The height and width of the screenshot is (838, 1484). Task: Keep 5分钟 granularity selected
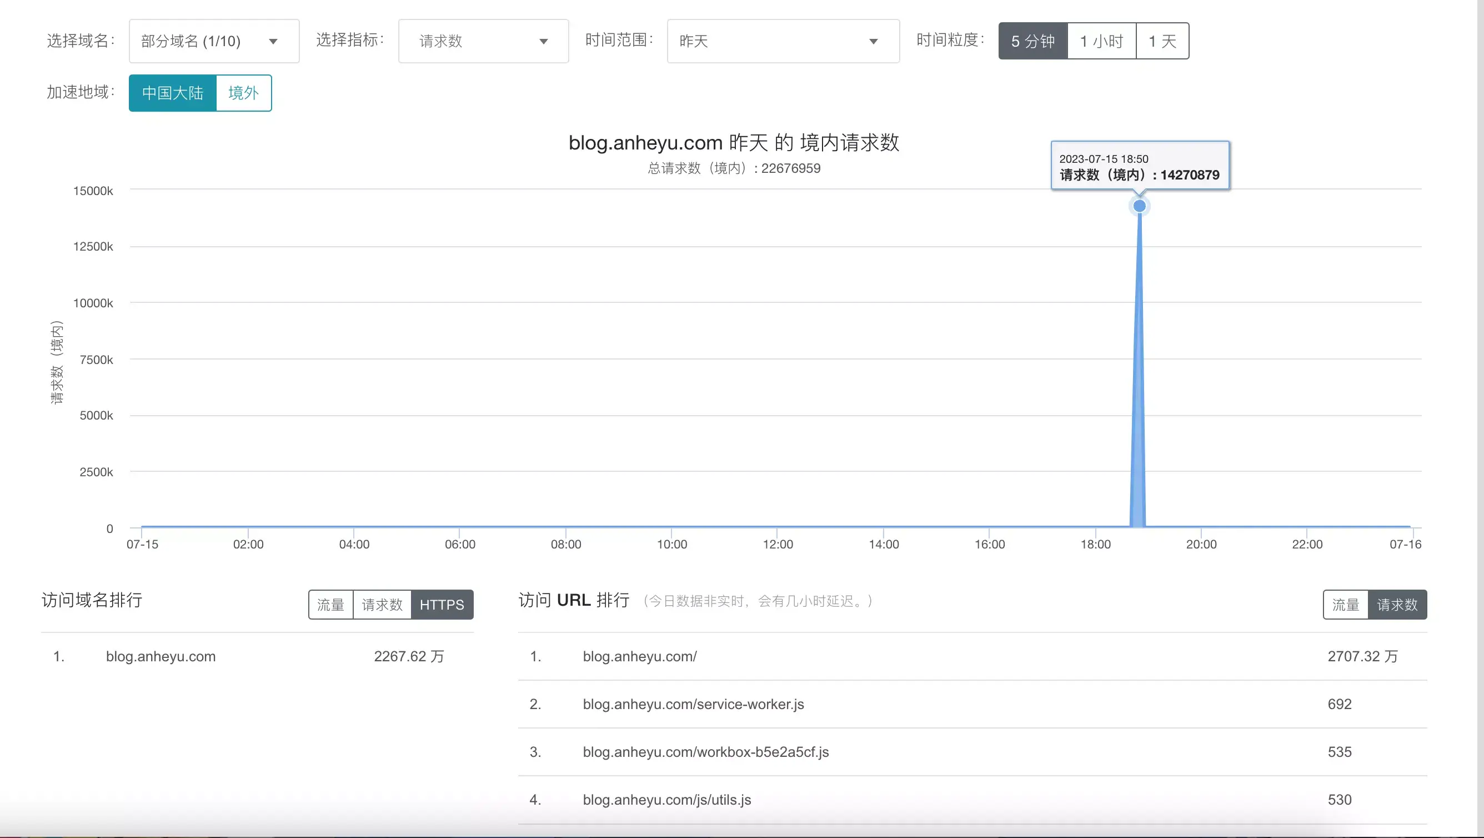point(1033,41)
